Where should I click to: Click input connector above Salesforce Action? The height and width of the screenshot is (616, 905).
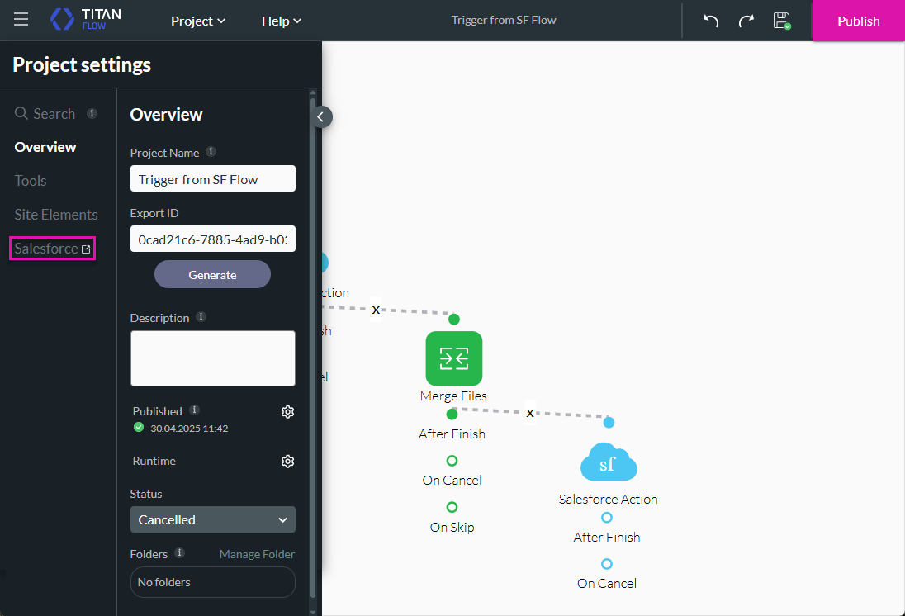point(609,423)
